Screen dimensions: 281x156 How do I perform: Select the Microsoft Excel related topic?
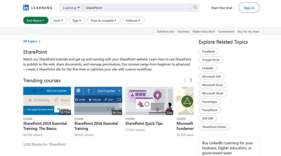click(x=212, y=85)
